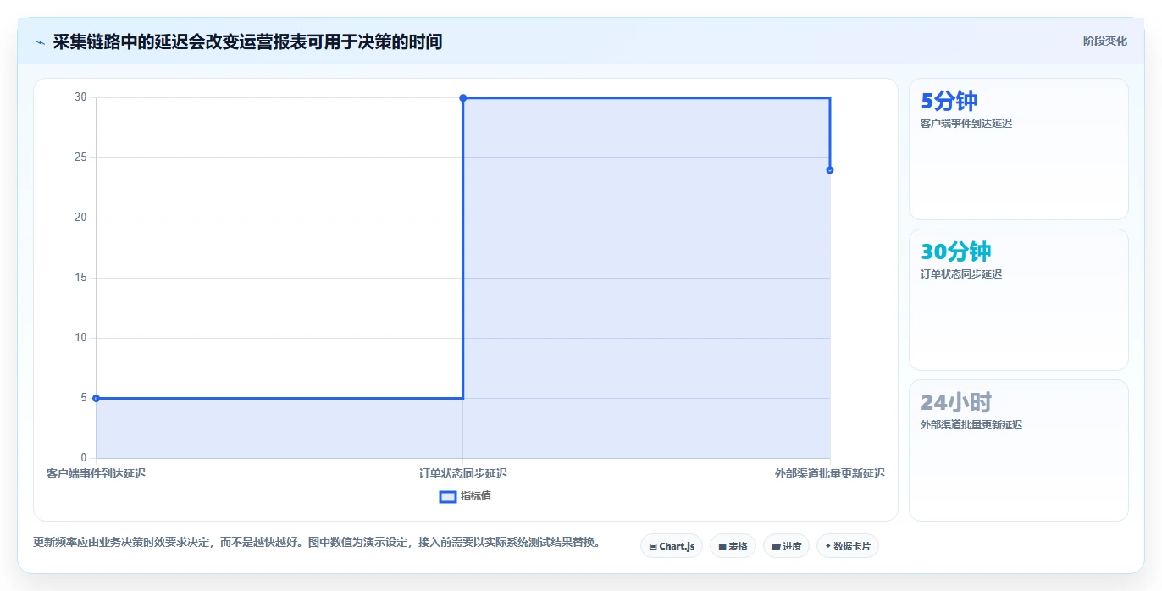The image size is (1162, 591).
Task: Open the 5分钟 metric card
Action: (x=1018, y=149)
